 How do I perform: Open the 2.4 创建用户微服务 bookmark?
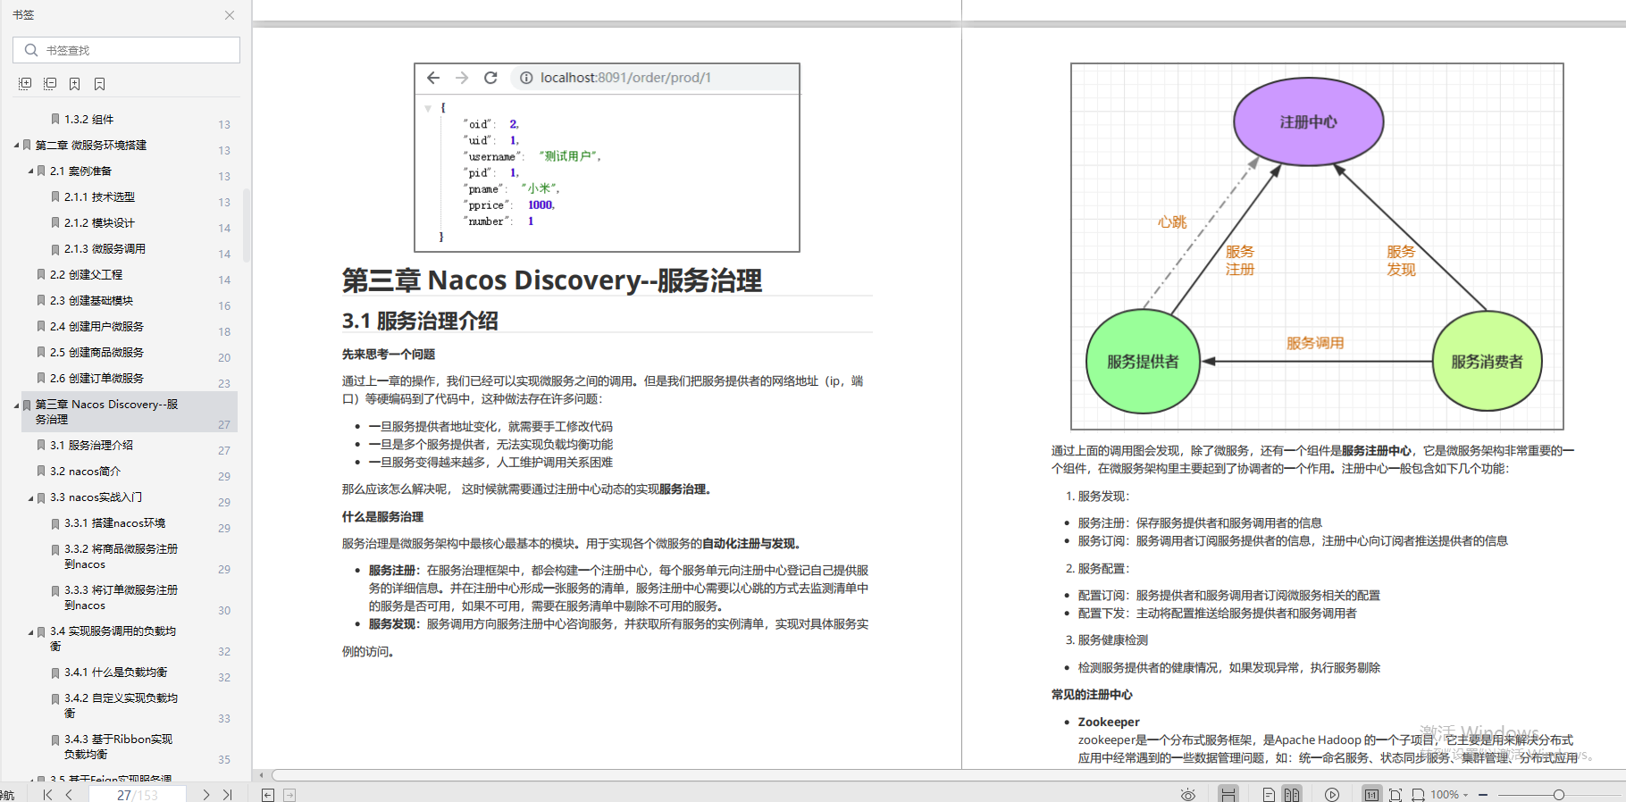tap(96, 326)
